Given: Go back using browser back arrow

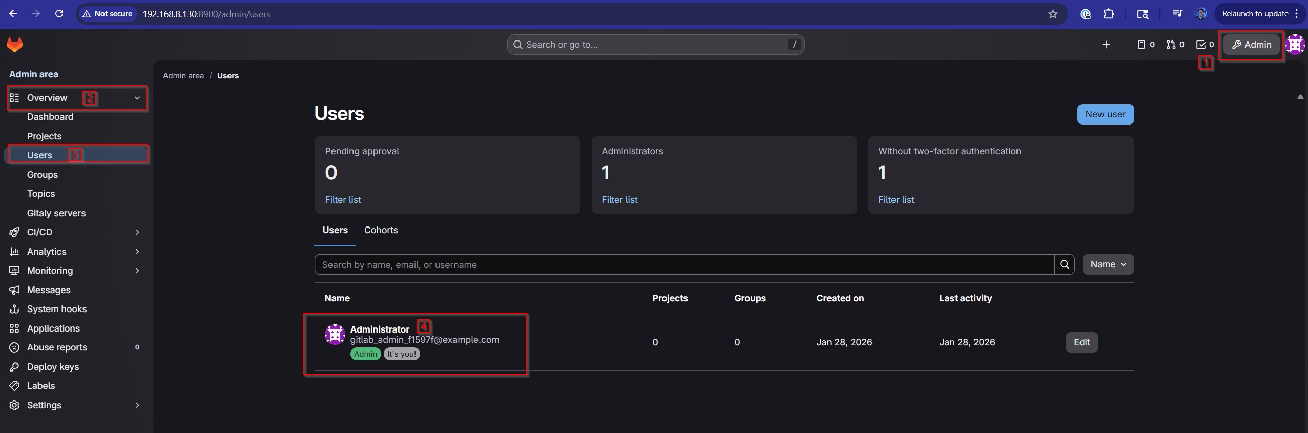Looking at the screenshot, I should (13, 14).
